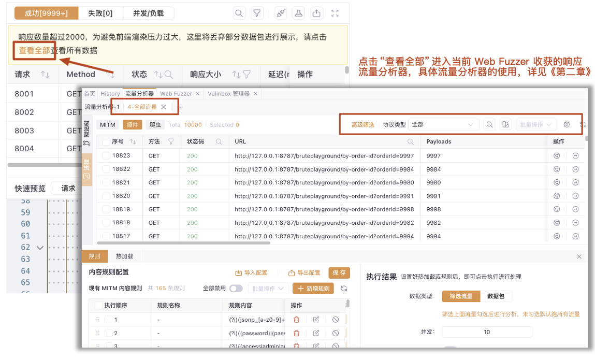Image resolution: width=595 pixels, height=359 pixels.
Task: Open the History tab
Action: (x=110, y=93)
